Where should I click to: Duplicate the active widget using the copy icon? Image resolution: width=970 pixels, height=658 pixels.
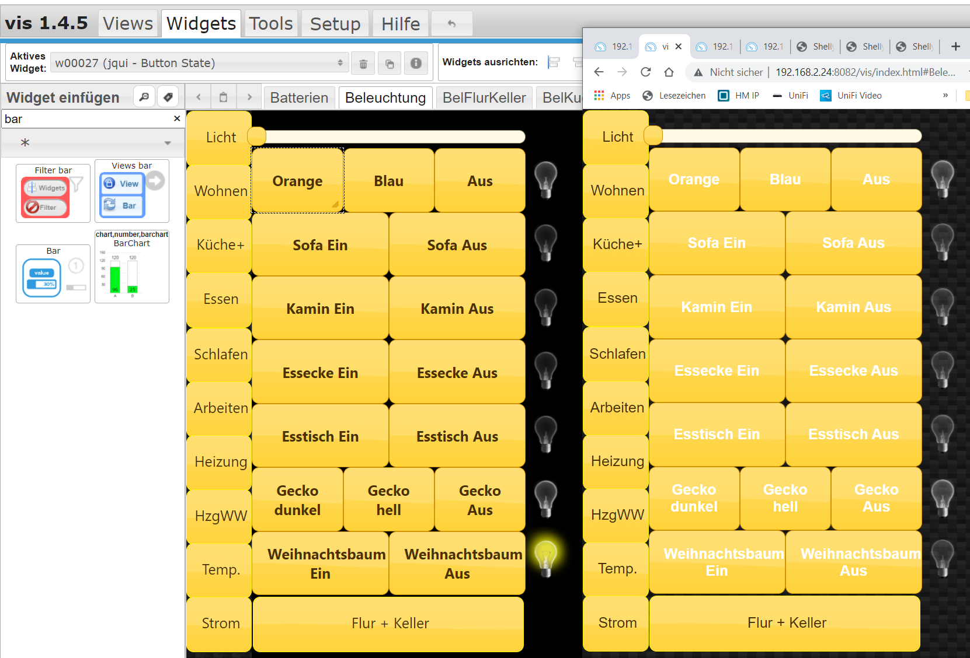pyautogui.click(x=390, y=63)
